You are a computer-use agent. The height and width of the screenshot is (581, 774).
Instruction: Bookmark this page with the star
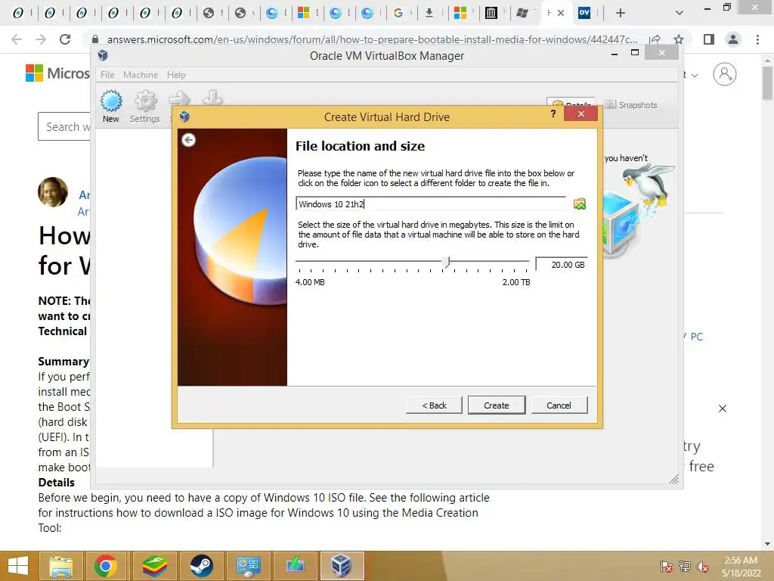[679, 39]
